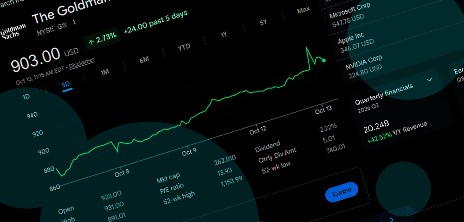Select the Max chart range
The image size is (464, 222).
(x=303, y=10)
